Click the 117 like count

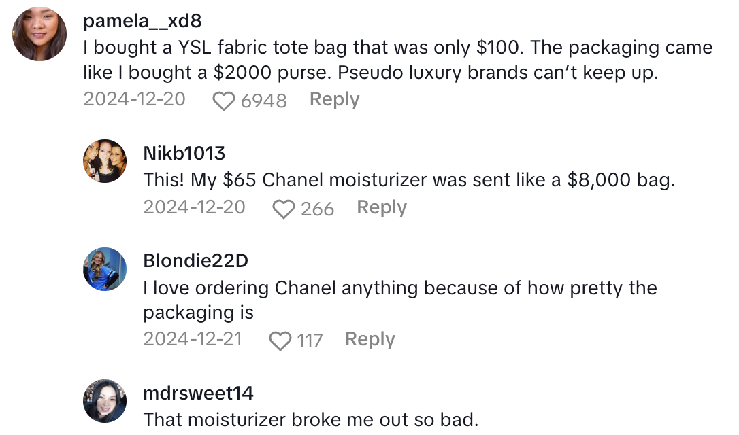310,341
